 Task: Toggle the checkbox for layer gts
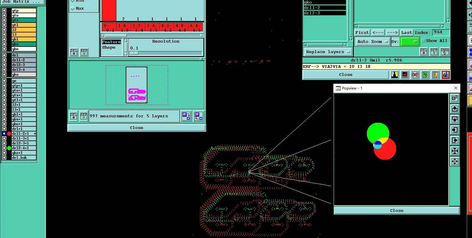(4, 20)
